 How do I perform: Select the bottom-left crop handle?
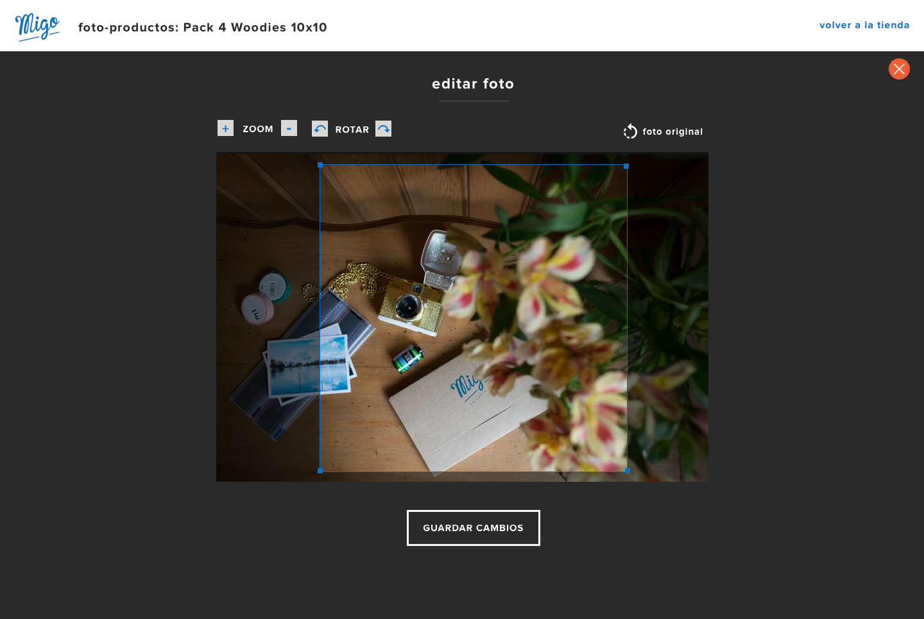[x=320, y=471]
